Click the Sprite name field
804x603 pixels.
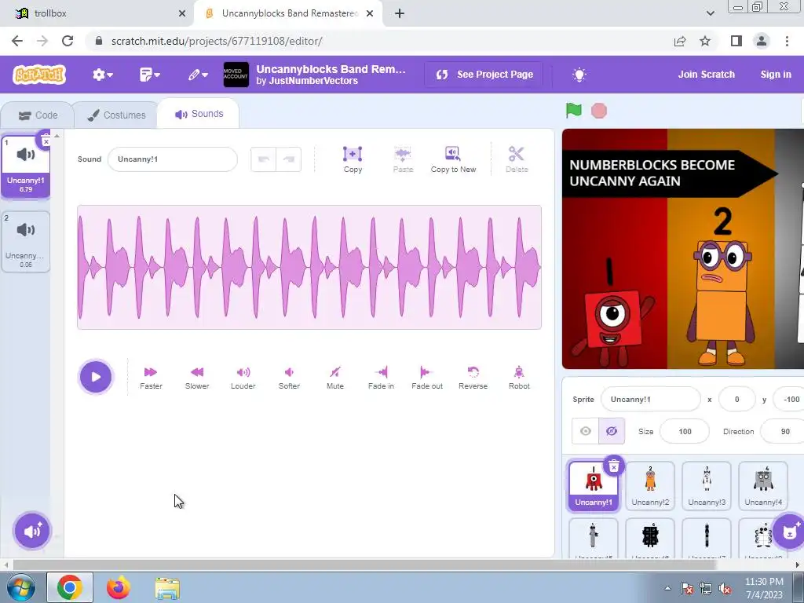coord(650,400)
